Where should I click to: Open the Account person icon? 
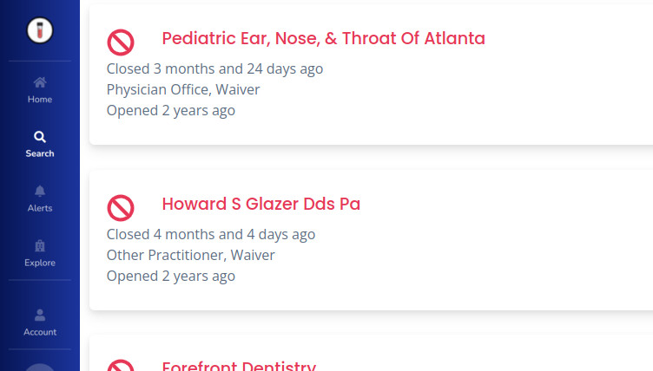40,315
